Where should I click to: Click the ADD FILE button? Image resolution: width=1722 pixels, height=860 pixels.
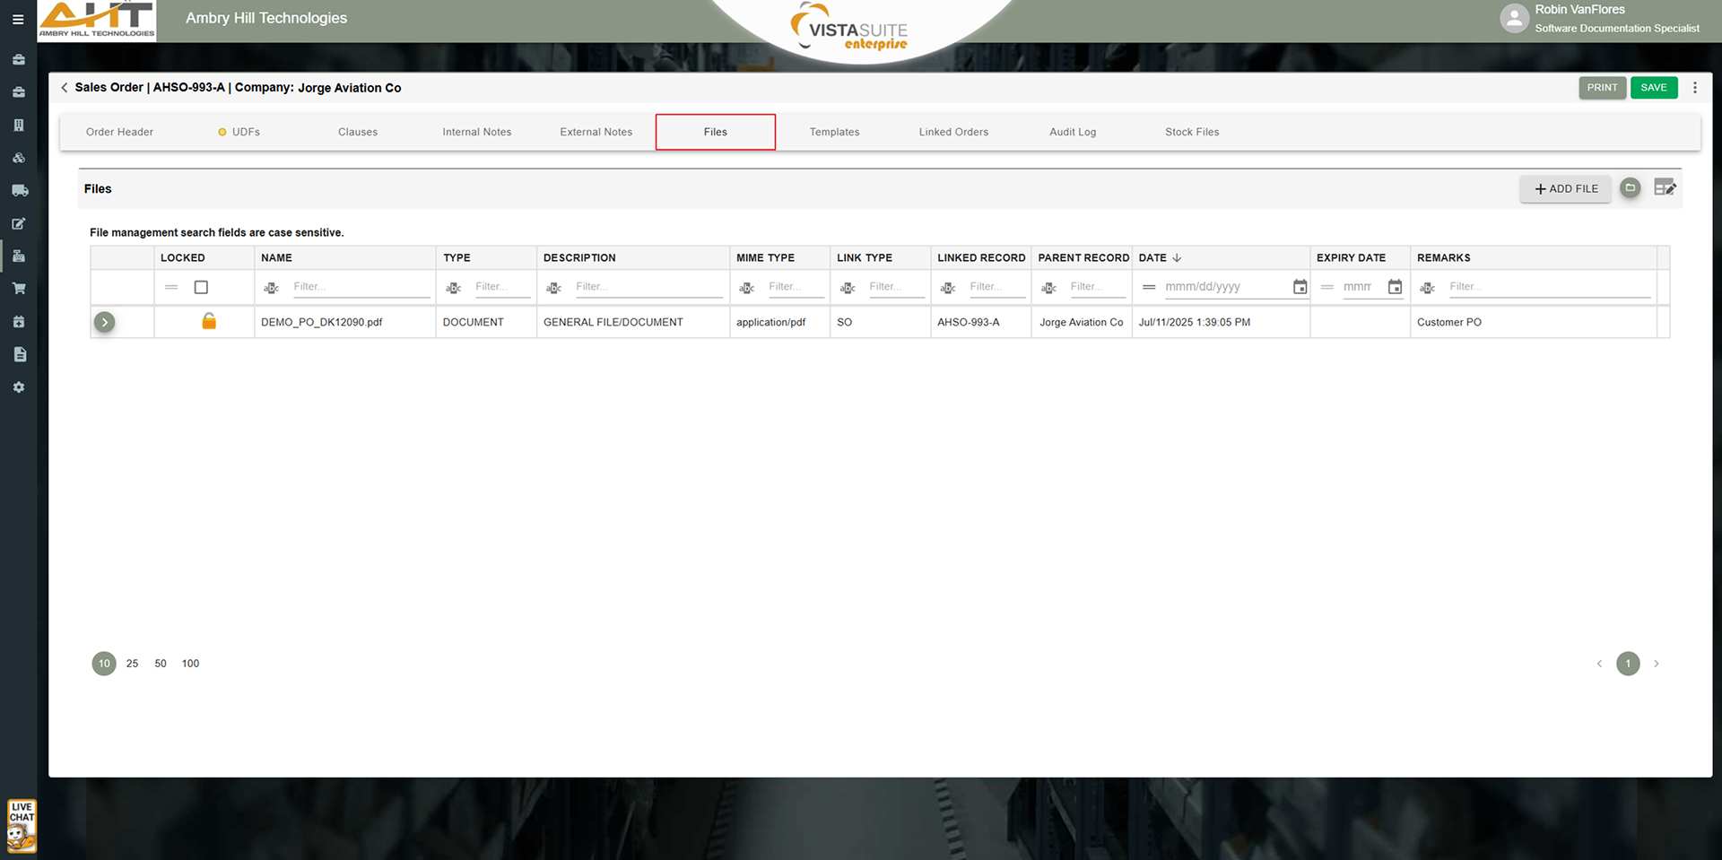click(x=1565, y=188)
